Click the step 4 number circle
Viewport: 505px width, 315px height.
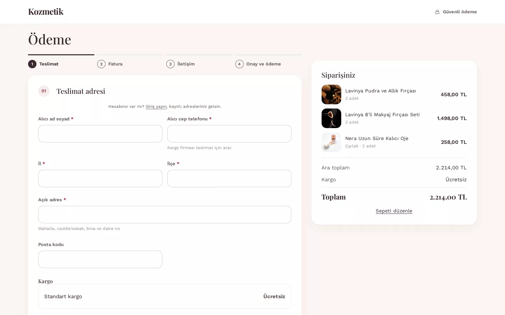(x=240, y=64)
